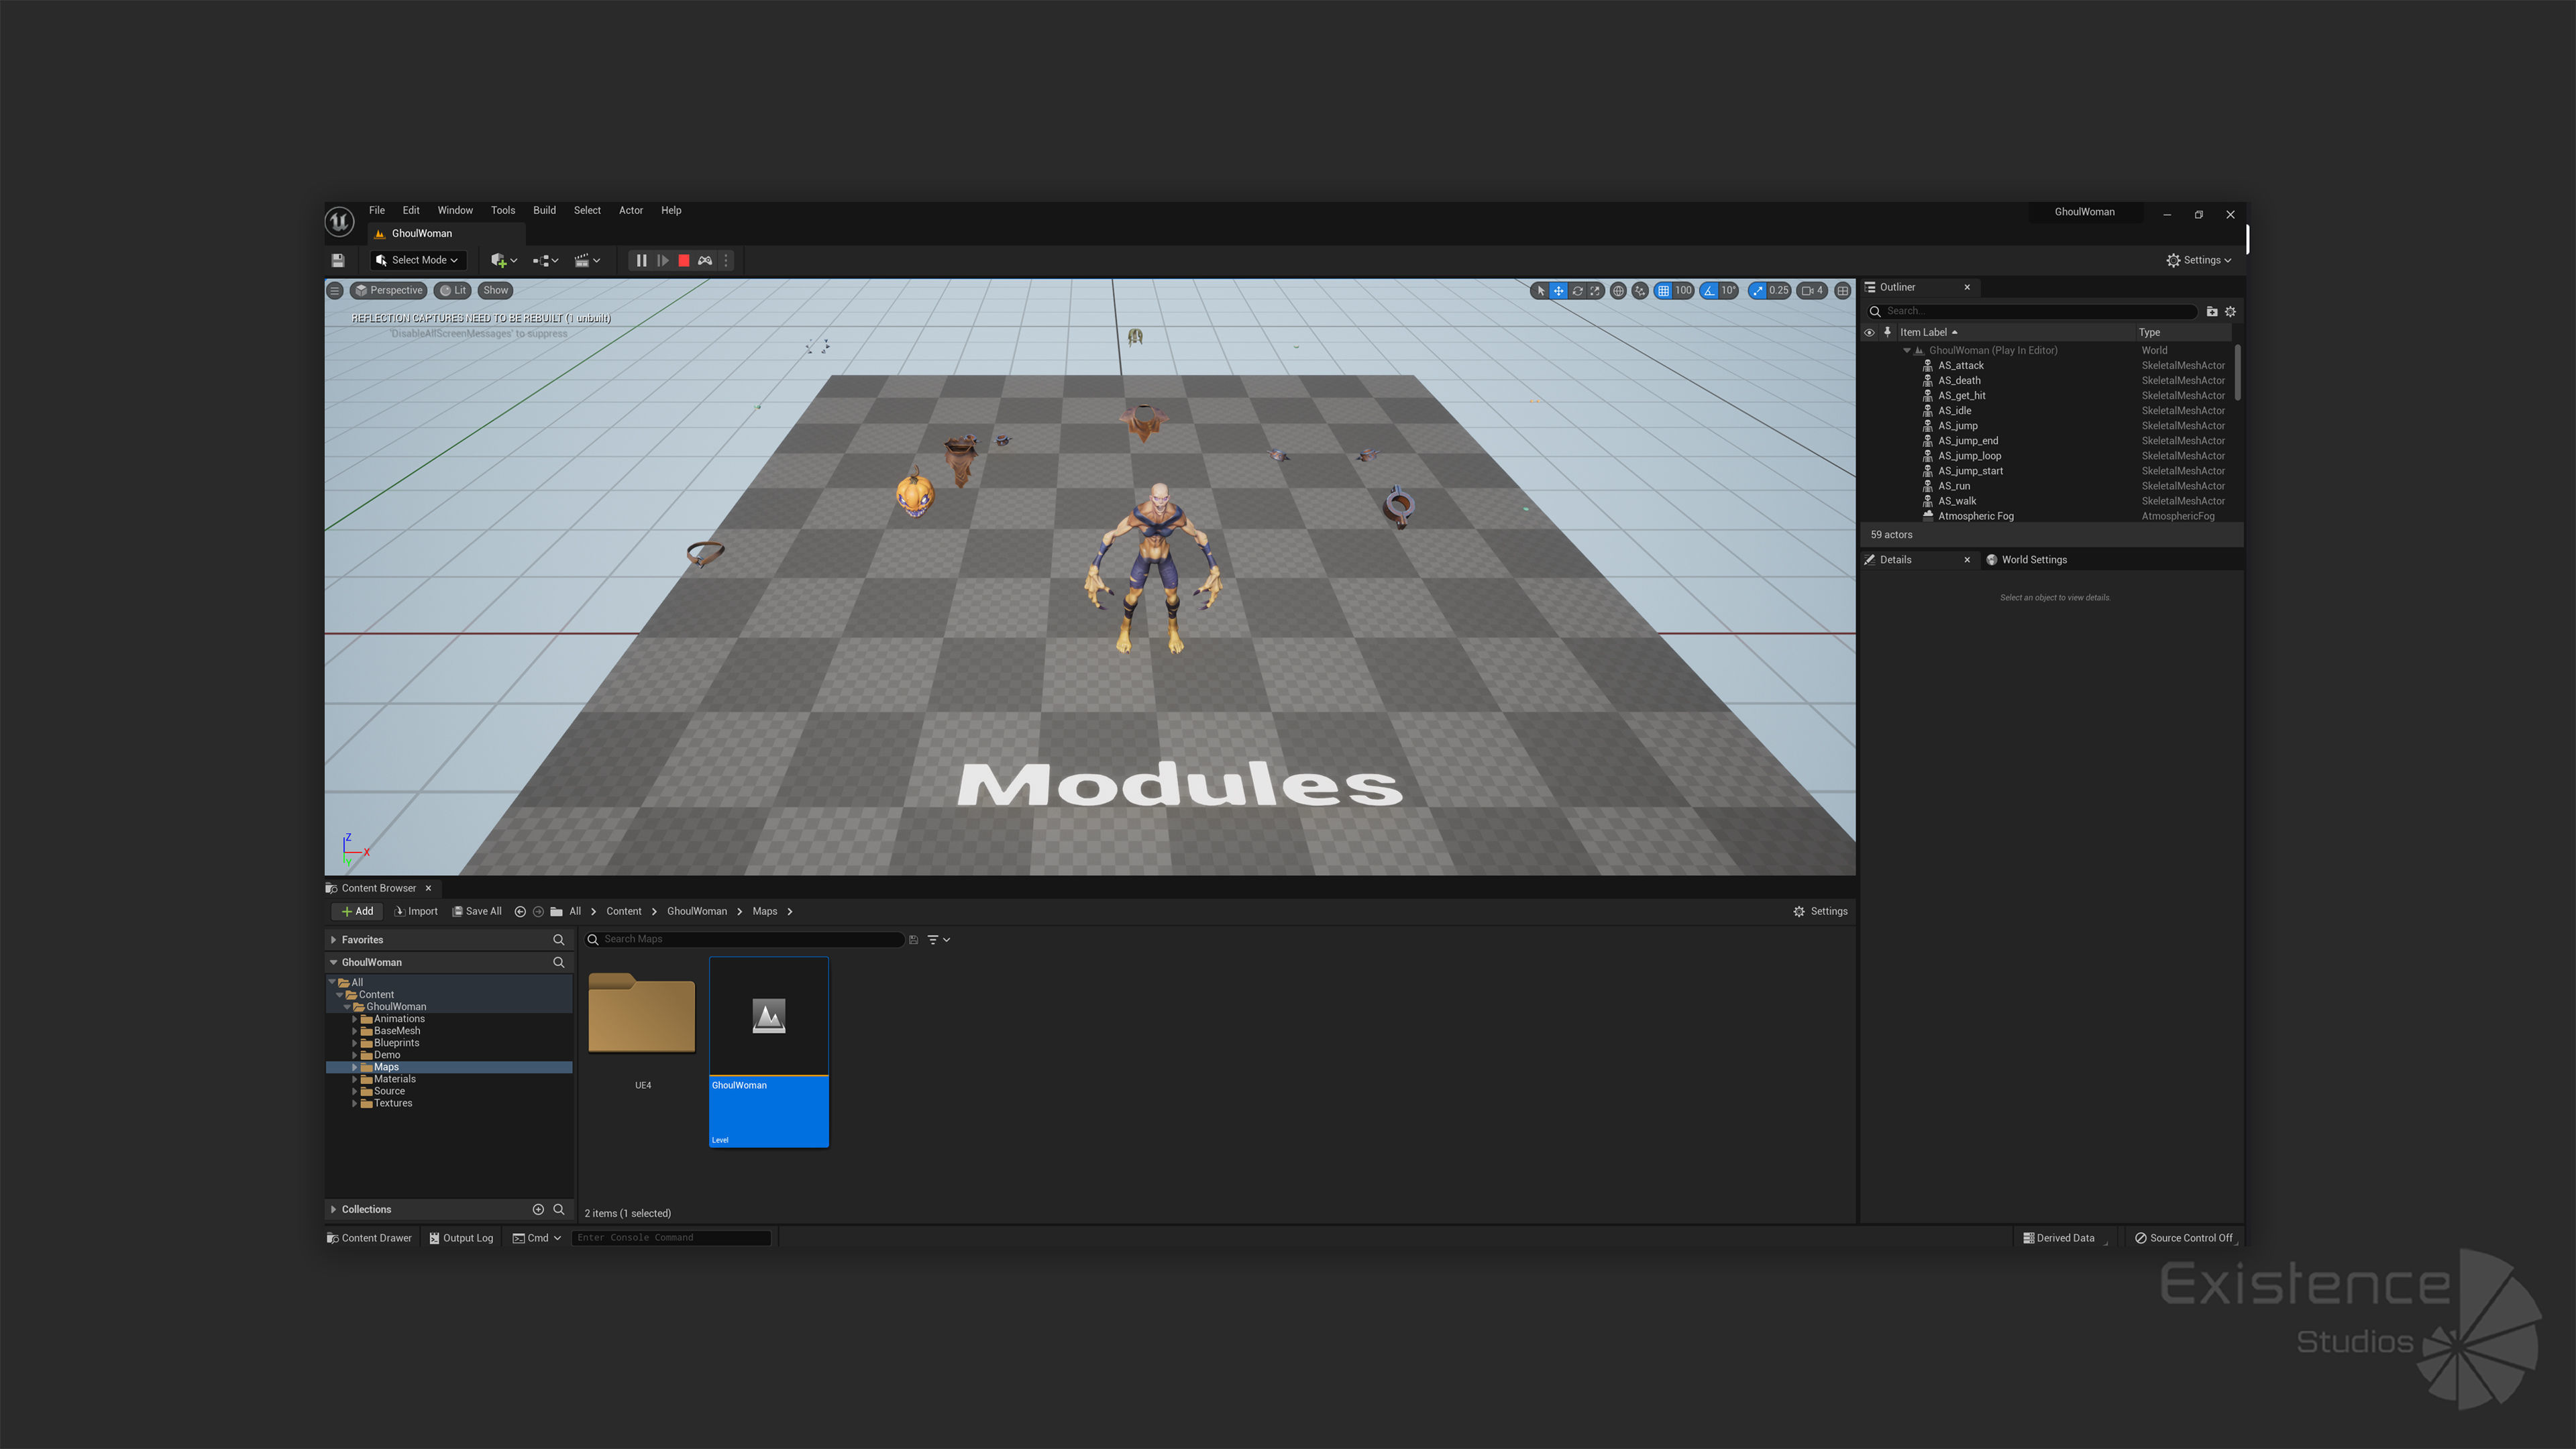Click the gamepad possess icon in the toolbar
Screen dimensions: 2576x1449
[705, 260]
